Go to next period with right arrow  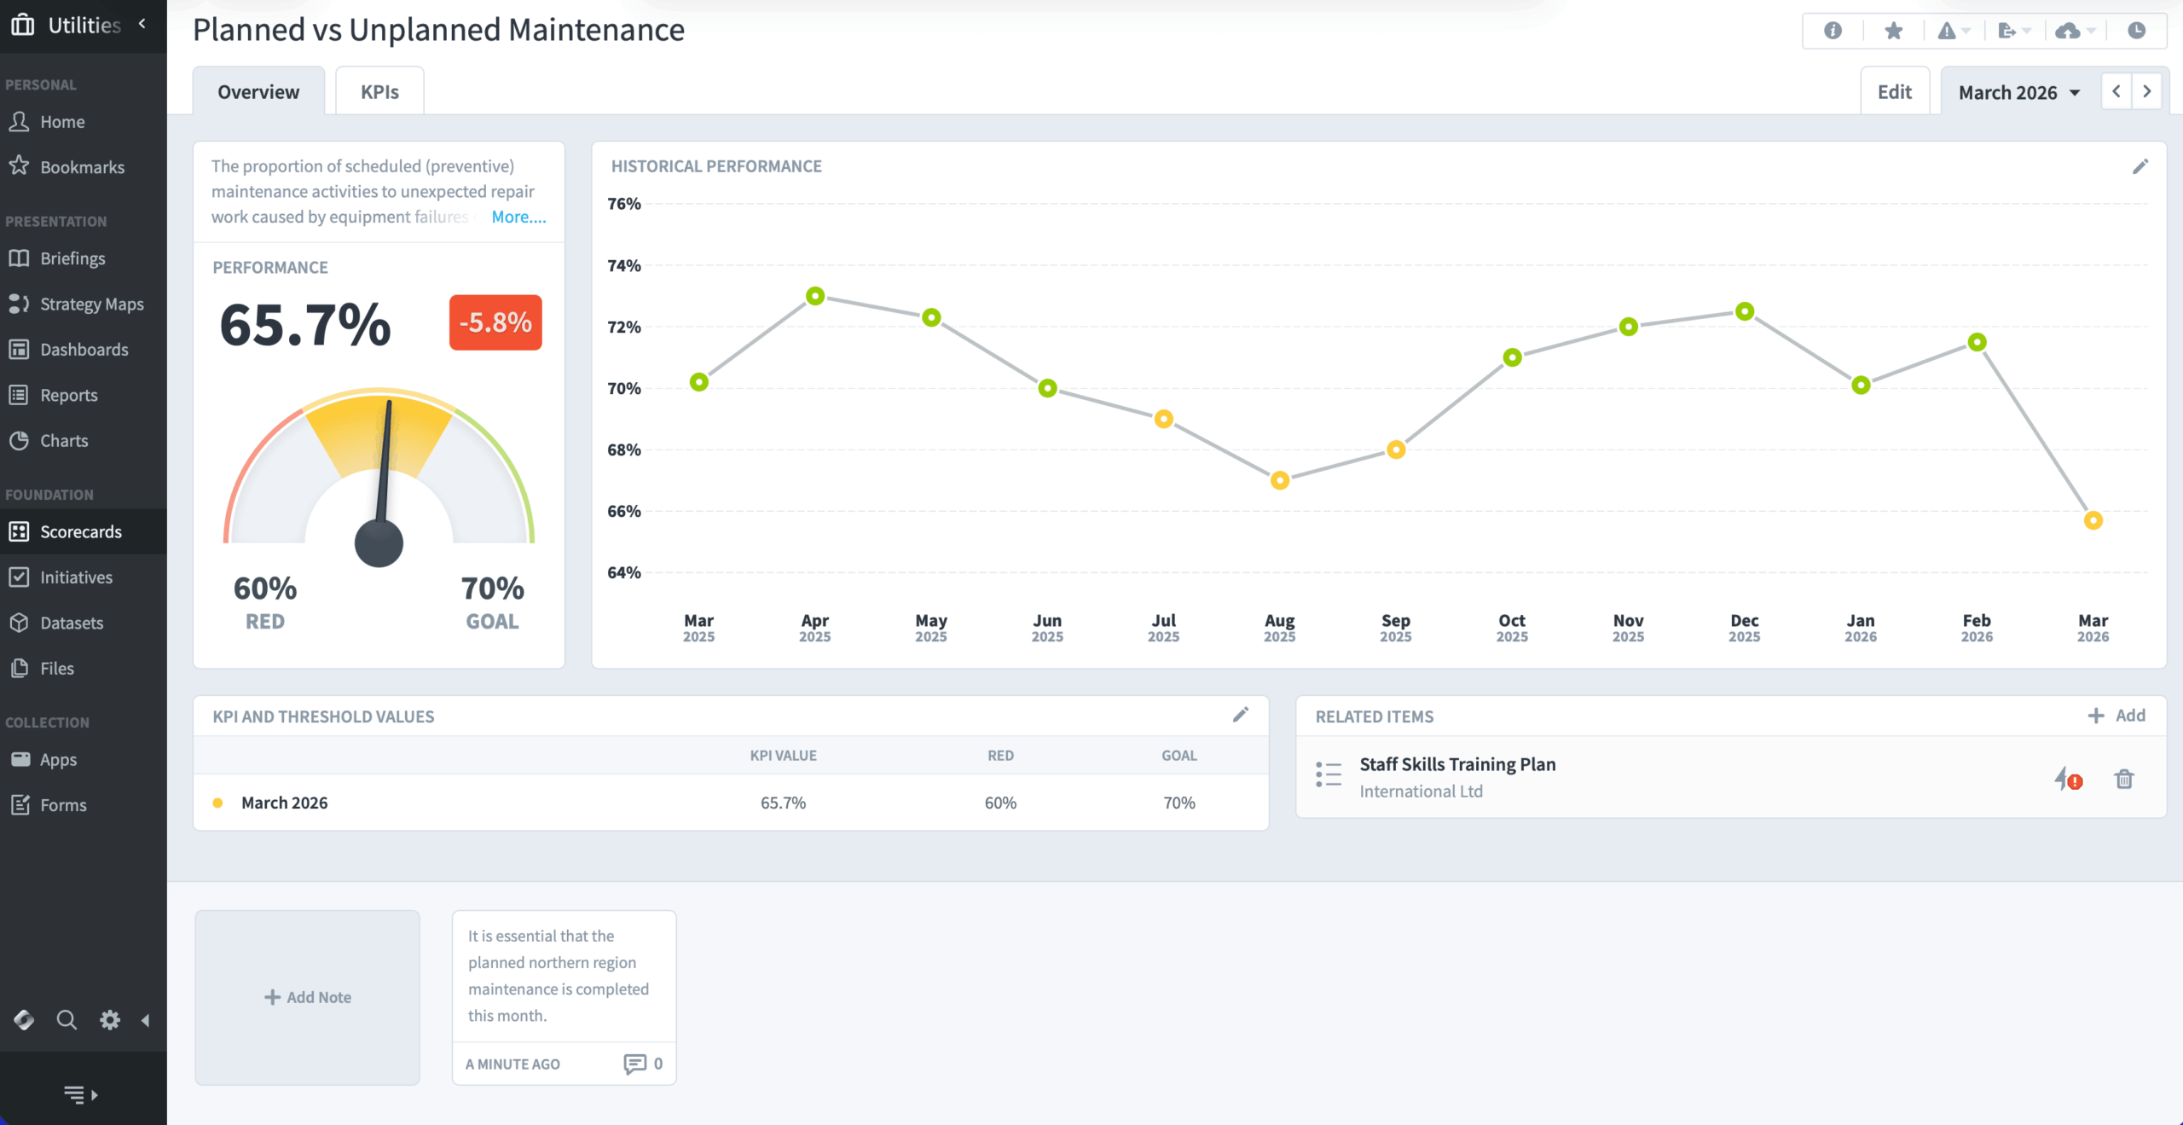coord(2146,91)
